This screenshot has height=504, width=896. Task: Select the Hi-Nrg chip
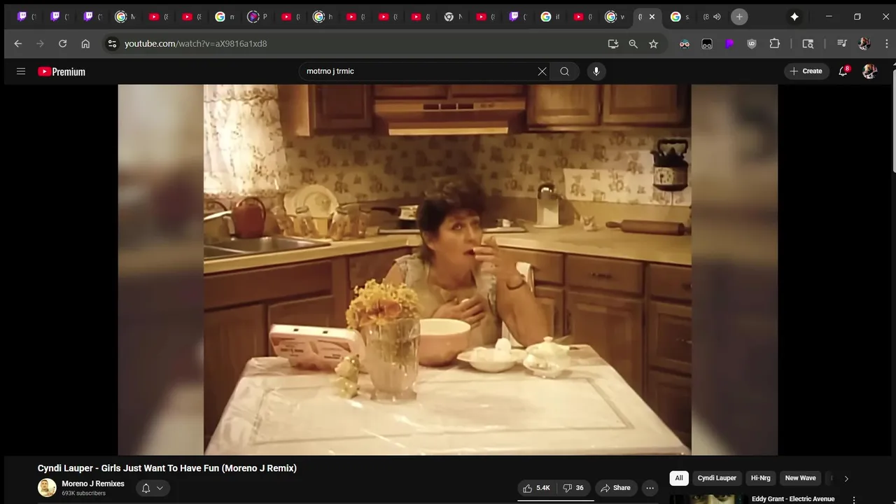point(761,478)
